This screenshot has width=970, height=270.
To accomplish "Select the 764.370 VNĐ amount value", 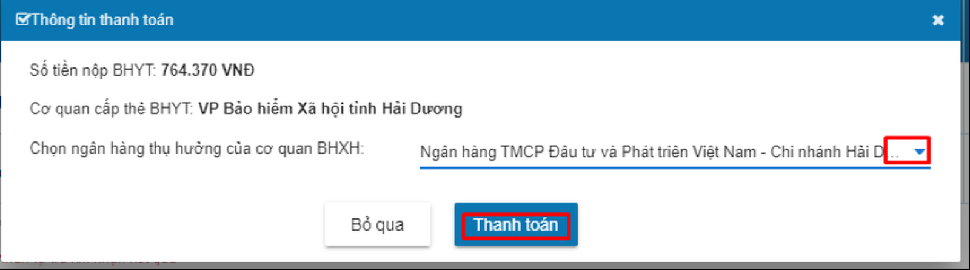I will (207, 70).
